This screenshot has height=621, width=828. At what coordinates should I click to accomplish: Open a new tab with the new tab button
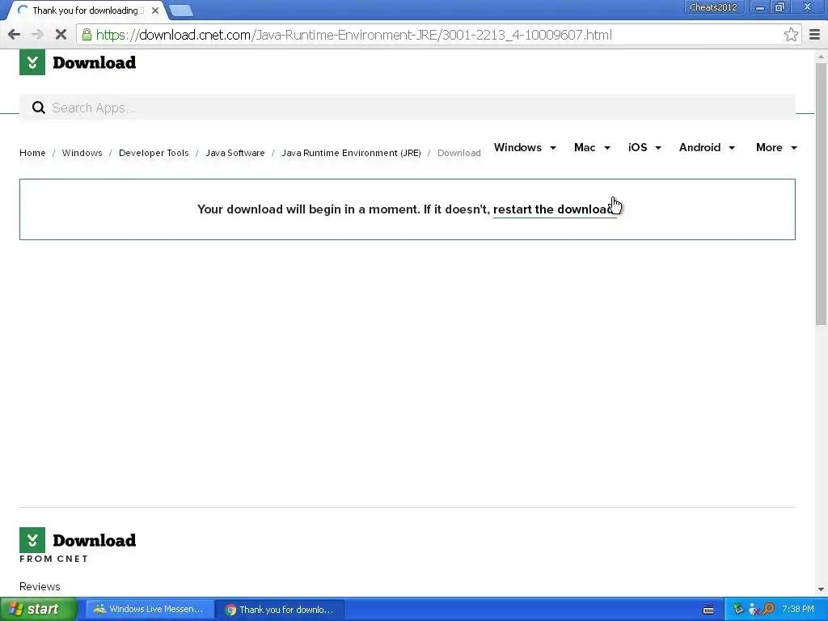click(x=181, y=11)
